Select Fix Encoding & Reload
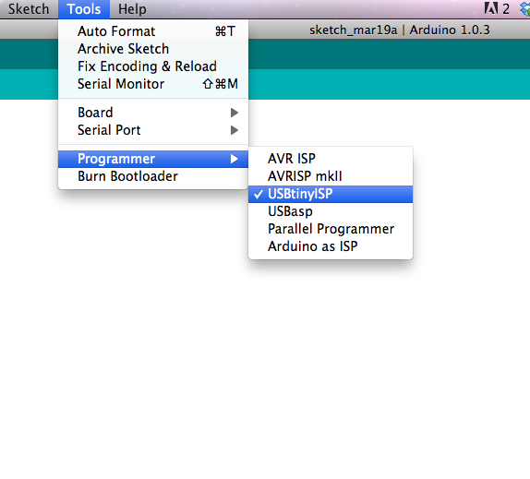530x479 pixels. click(x=153, y=66)
